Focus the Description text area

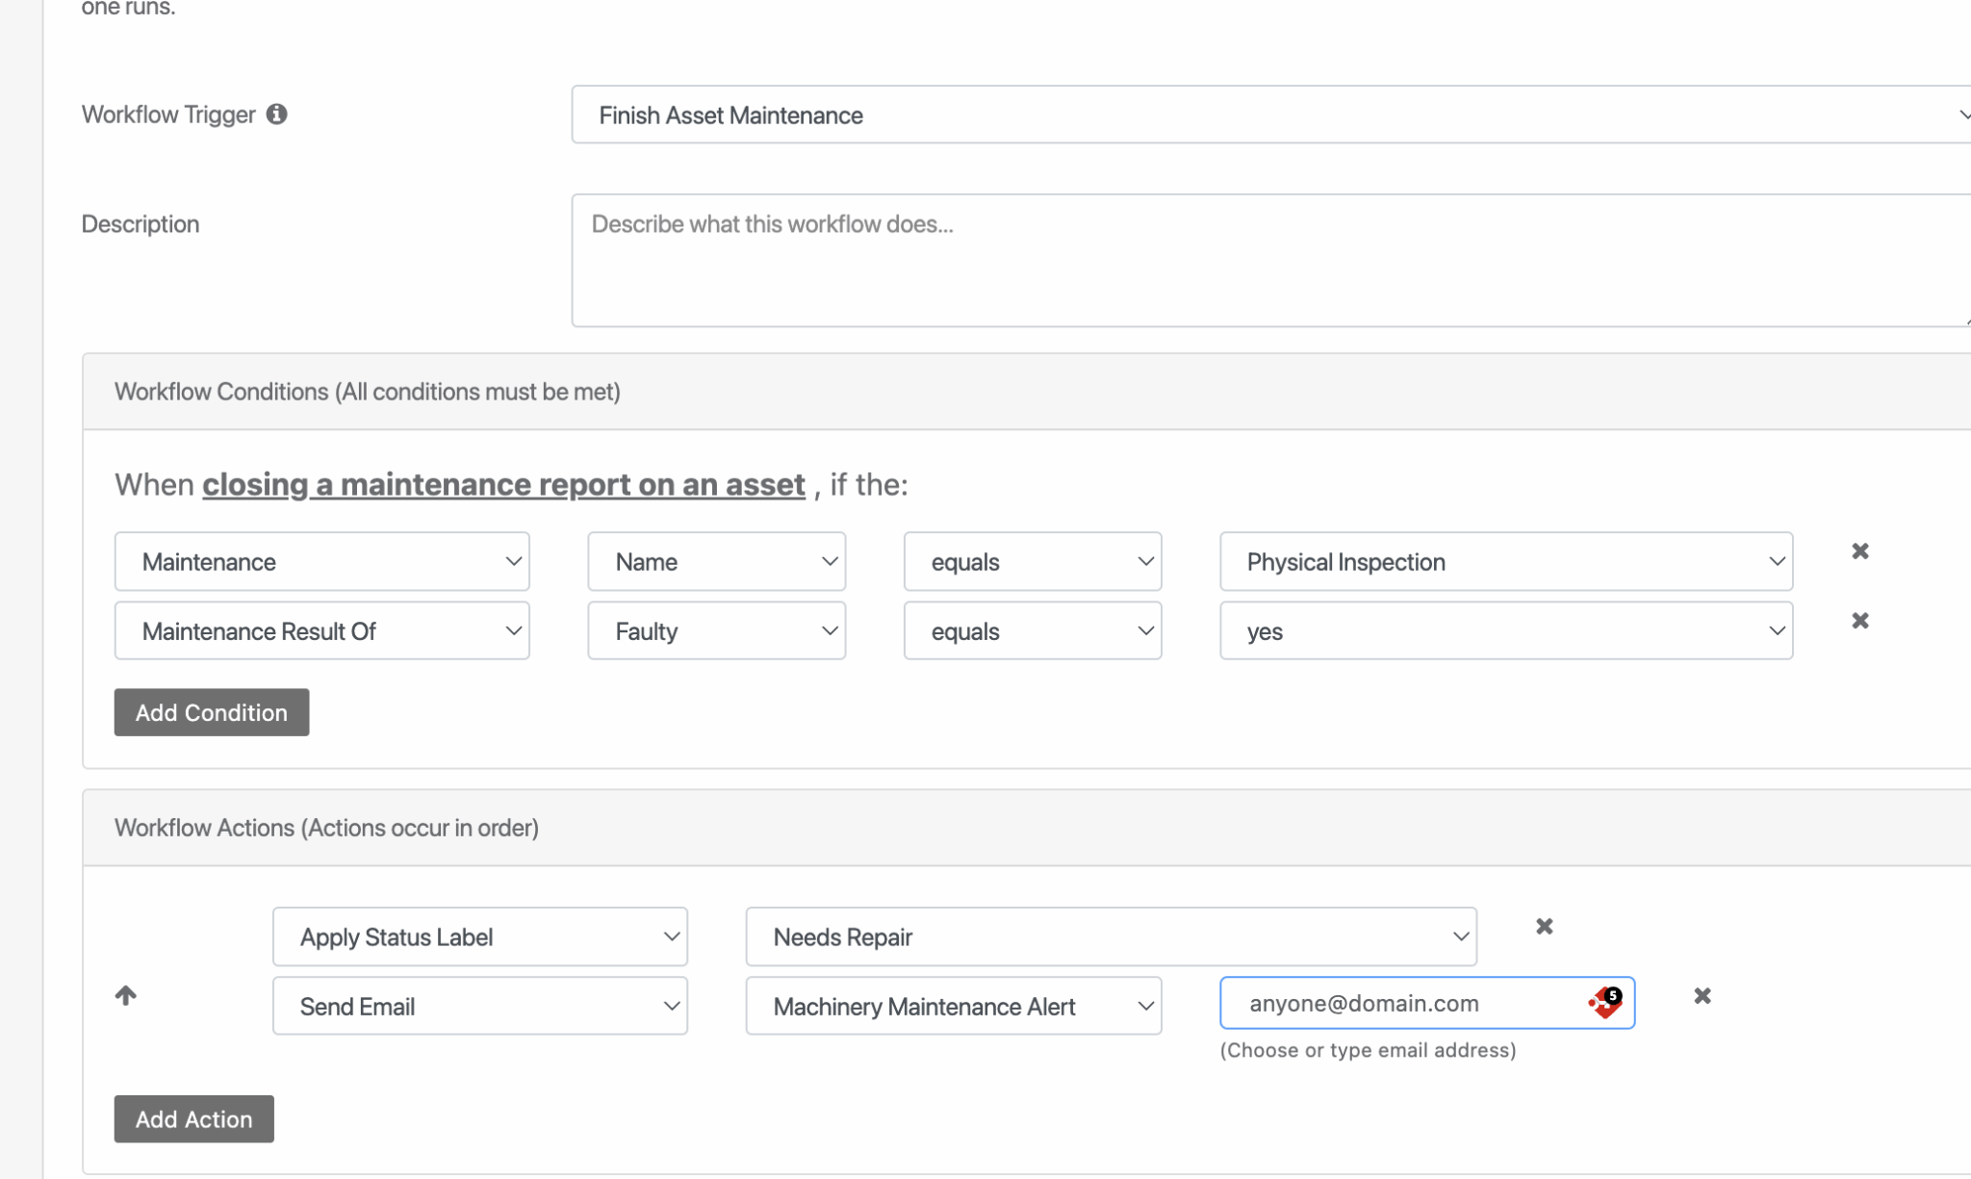click(1270, 261)
